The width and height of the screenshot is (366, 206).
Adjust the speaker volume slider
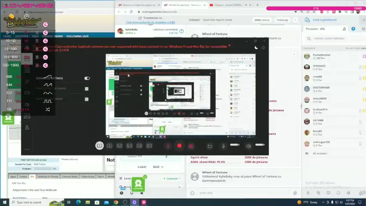(260, 145)
